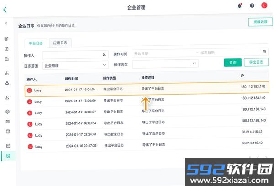This screenshot has width=274, height=186.
Task: Open the stacked layers sidebar icon
Action: (6, 39)
